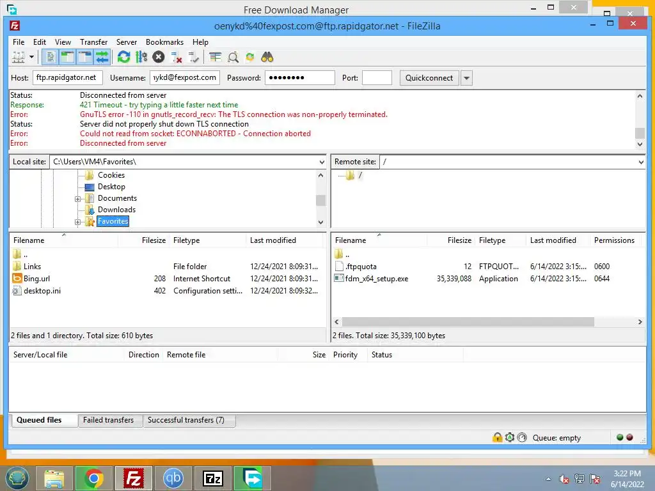The width and height of the screenshot is (655, 491).
Task: Open the Help menu
Action: click(200, 42)
